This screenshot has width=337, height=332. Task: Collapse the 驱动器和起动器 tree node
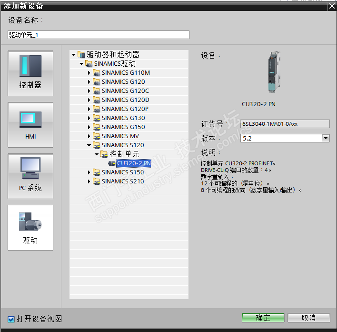(74, 55)
